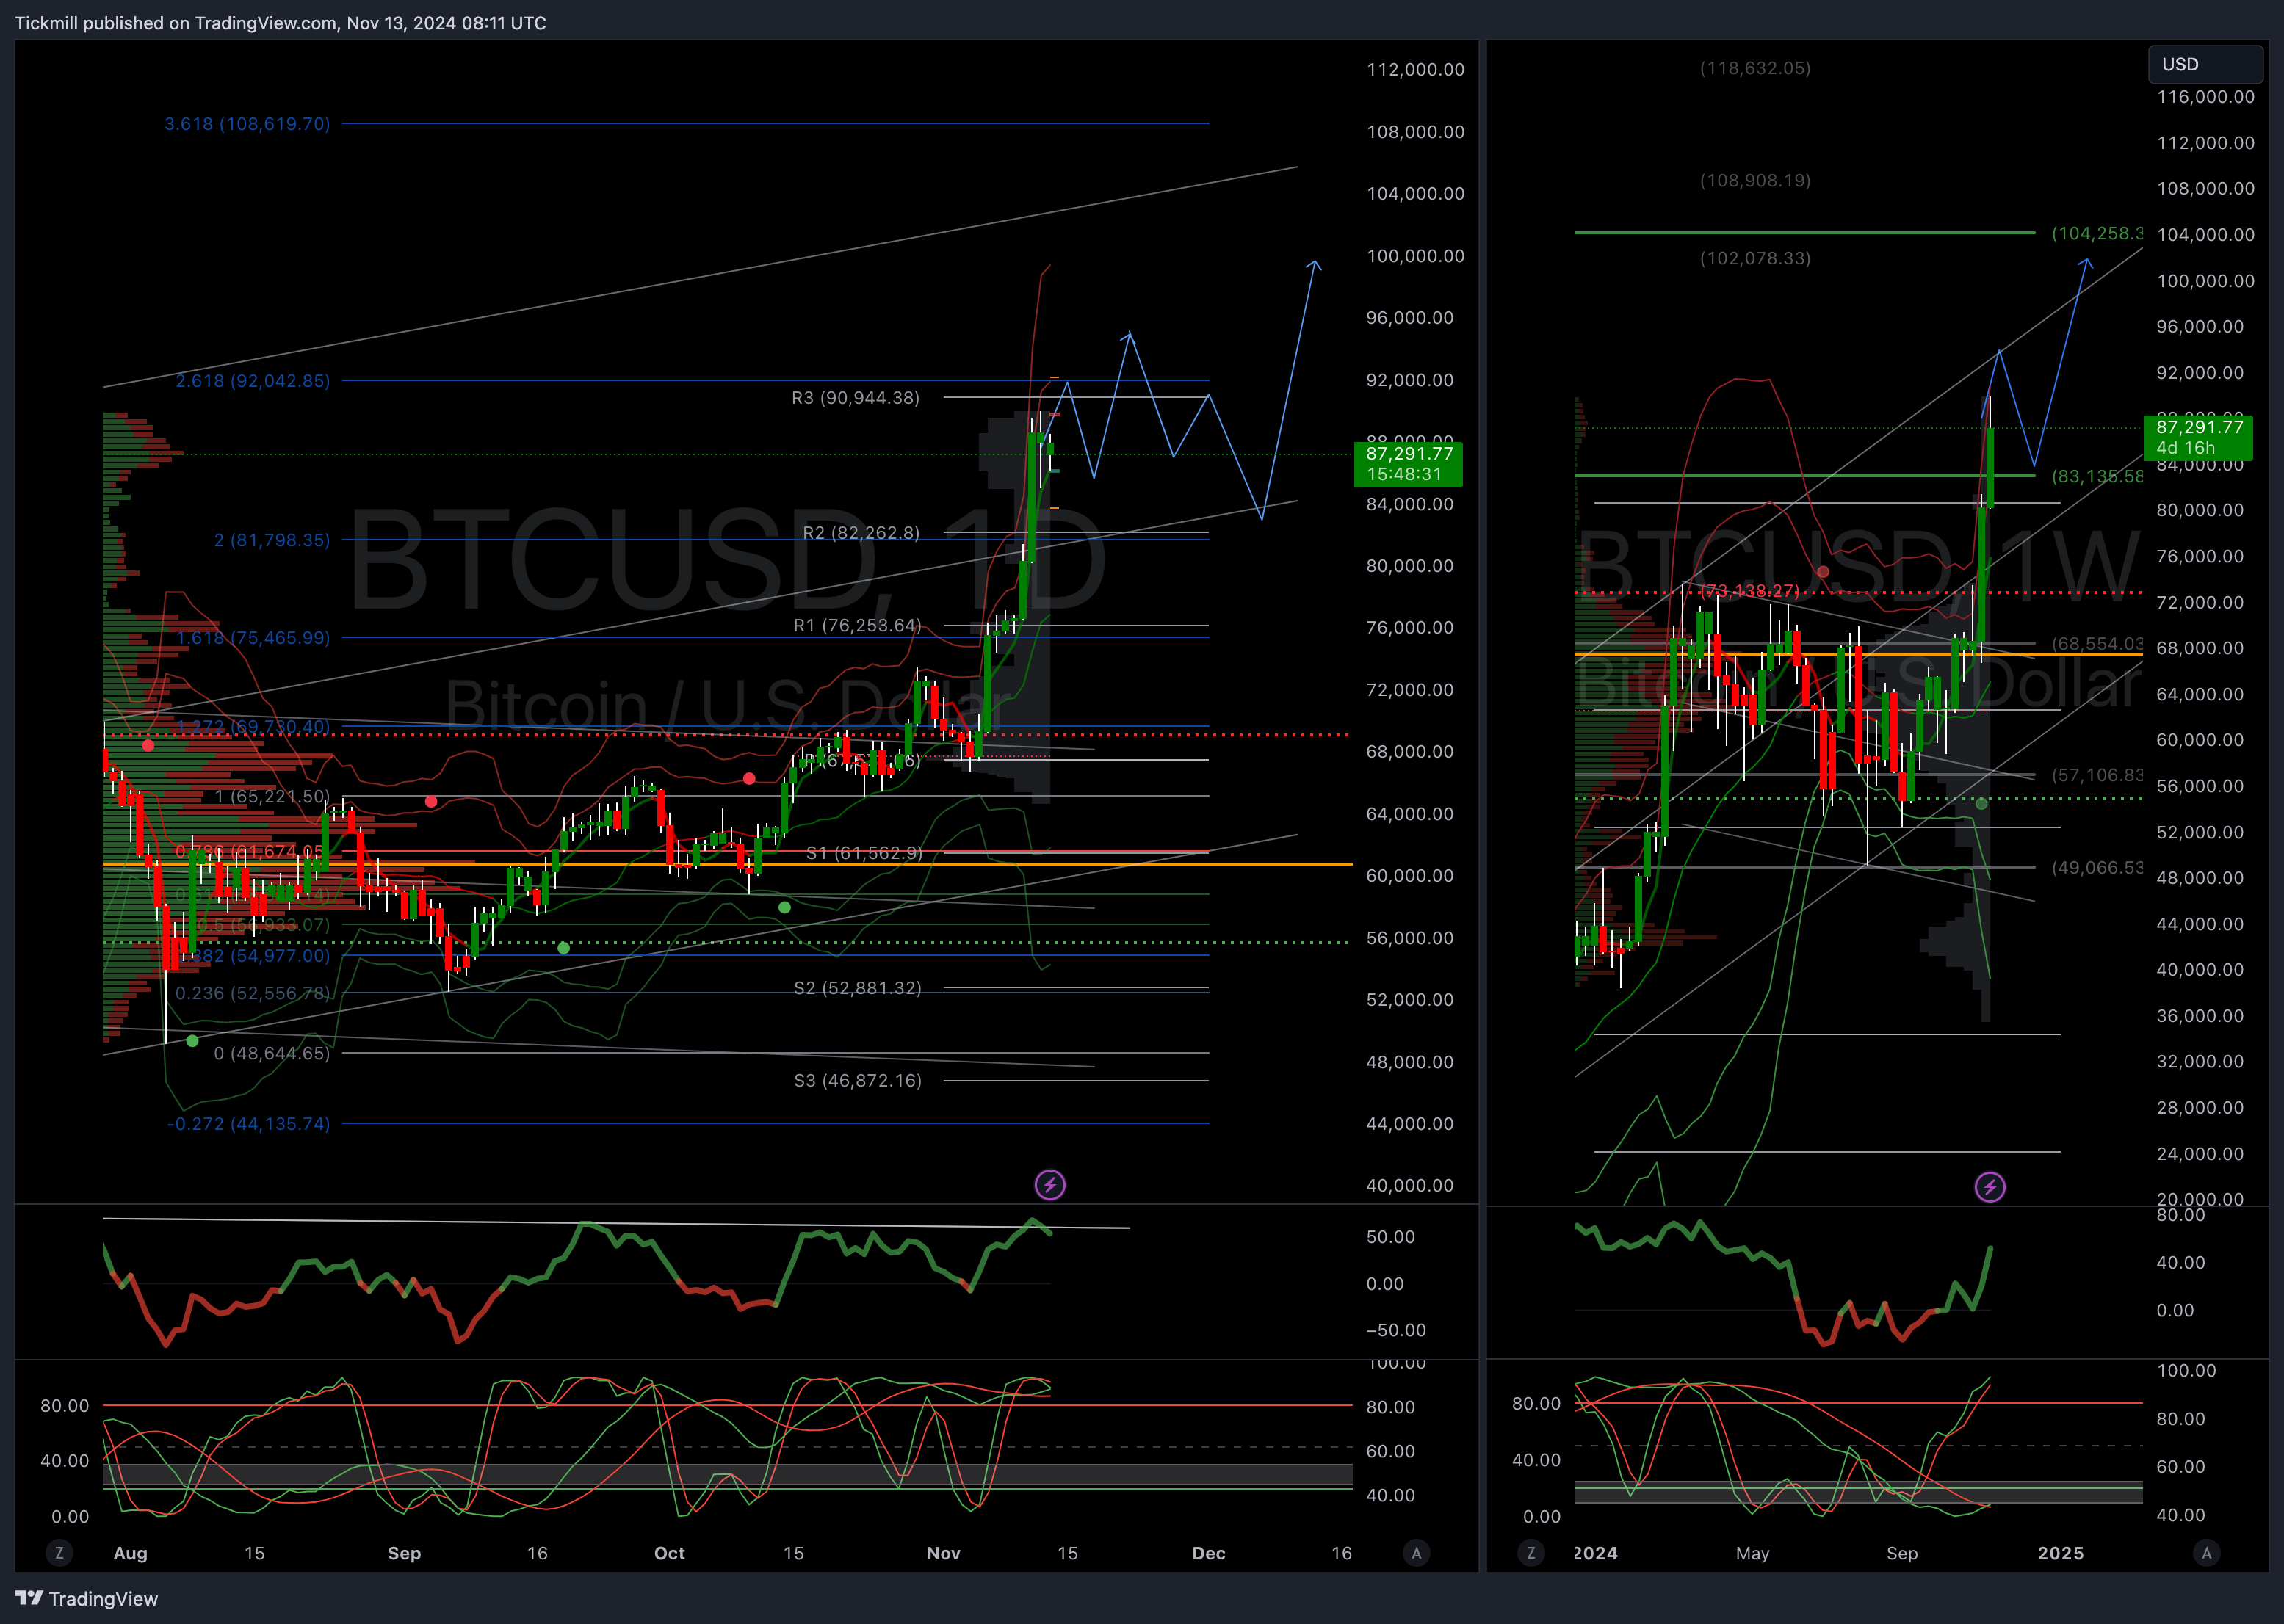This screenshot has height=1624, width=2284.
Task: Click the TradingView logo
Action: pyautogui.click(x=87, y=1599)
